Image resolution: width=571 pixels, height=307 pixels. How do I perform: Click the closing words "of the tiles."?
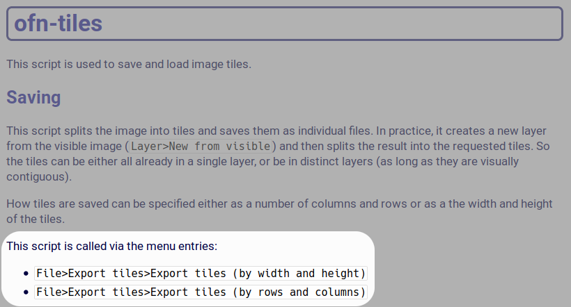35,219
